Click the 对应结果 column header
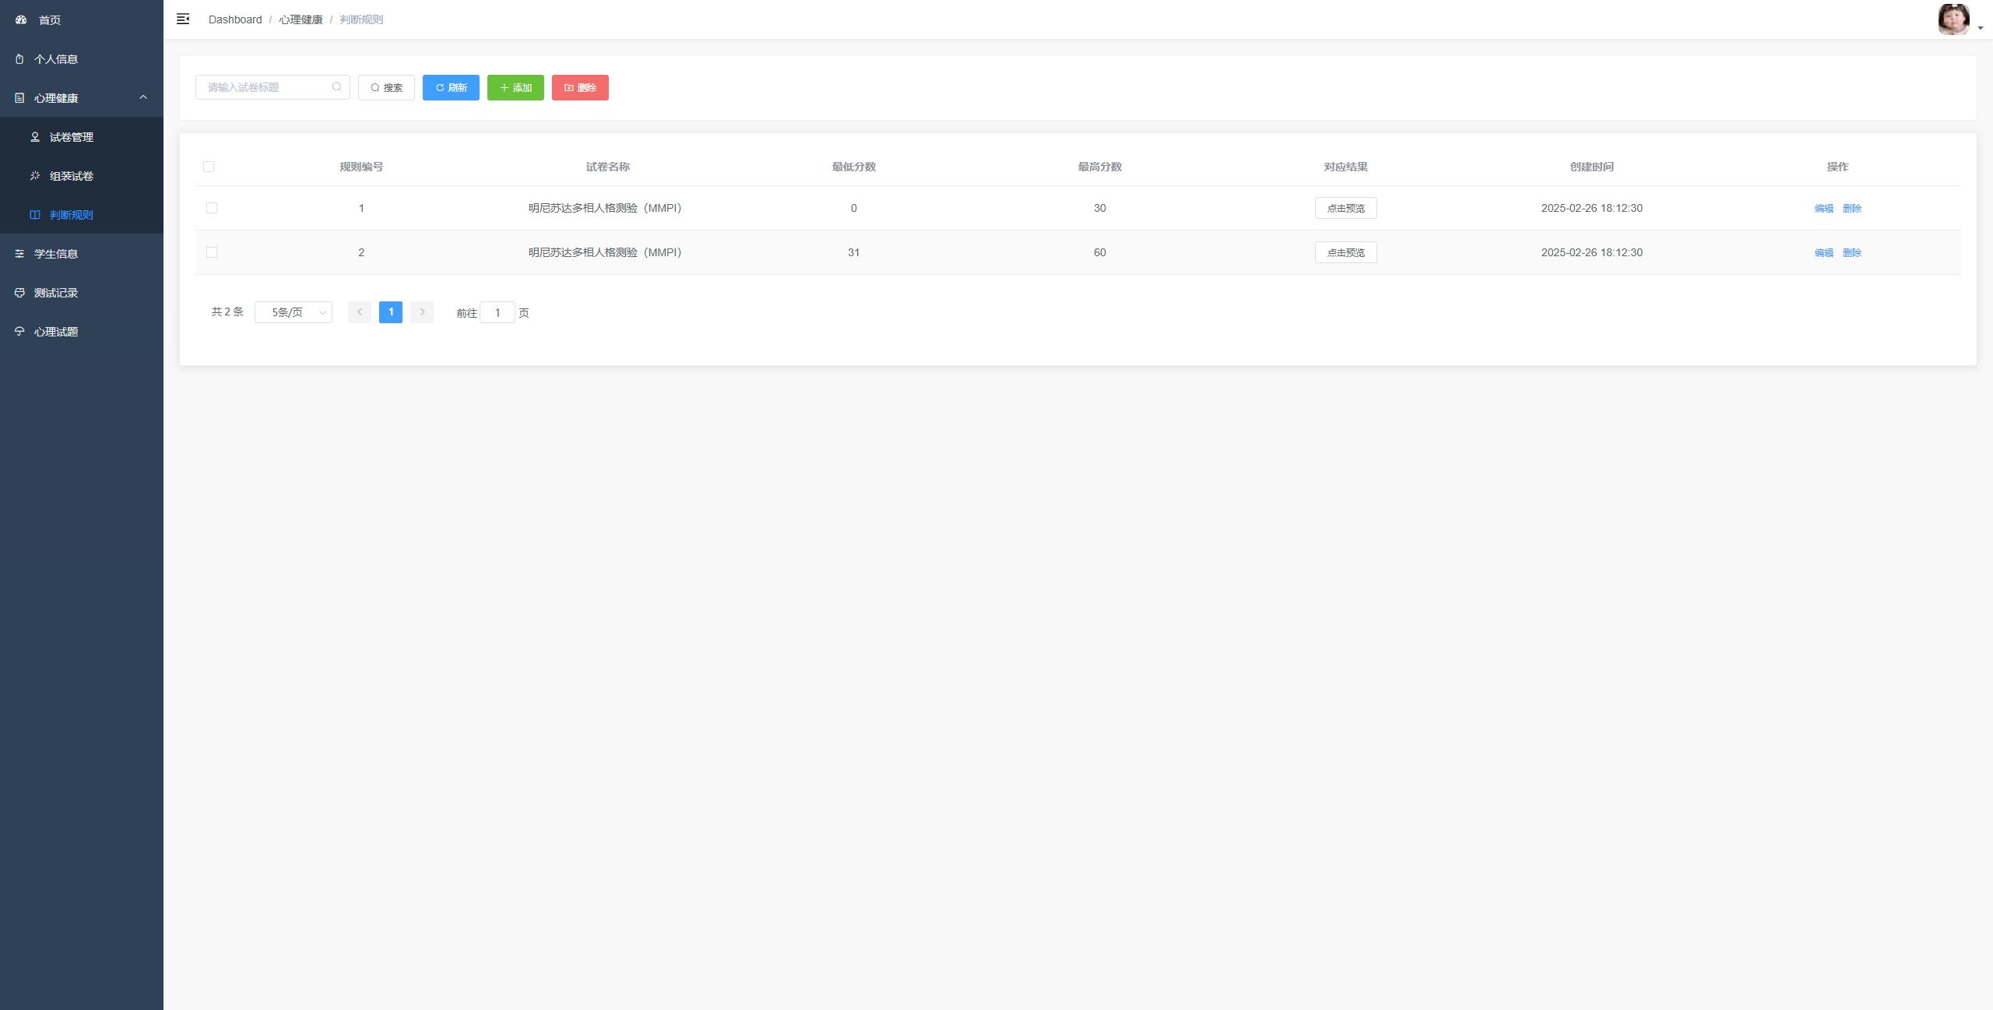The height and width of the screenshot is (1010, 1993). point(1345,167)
